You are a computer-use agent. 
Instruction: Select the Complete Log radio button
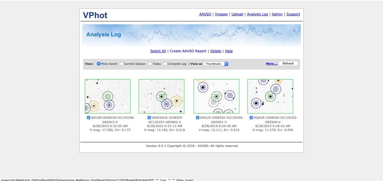(x=165, y=64)
